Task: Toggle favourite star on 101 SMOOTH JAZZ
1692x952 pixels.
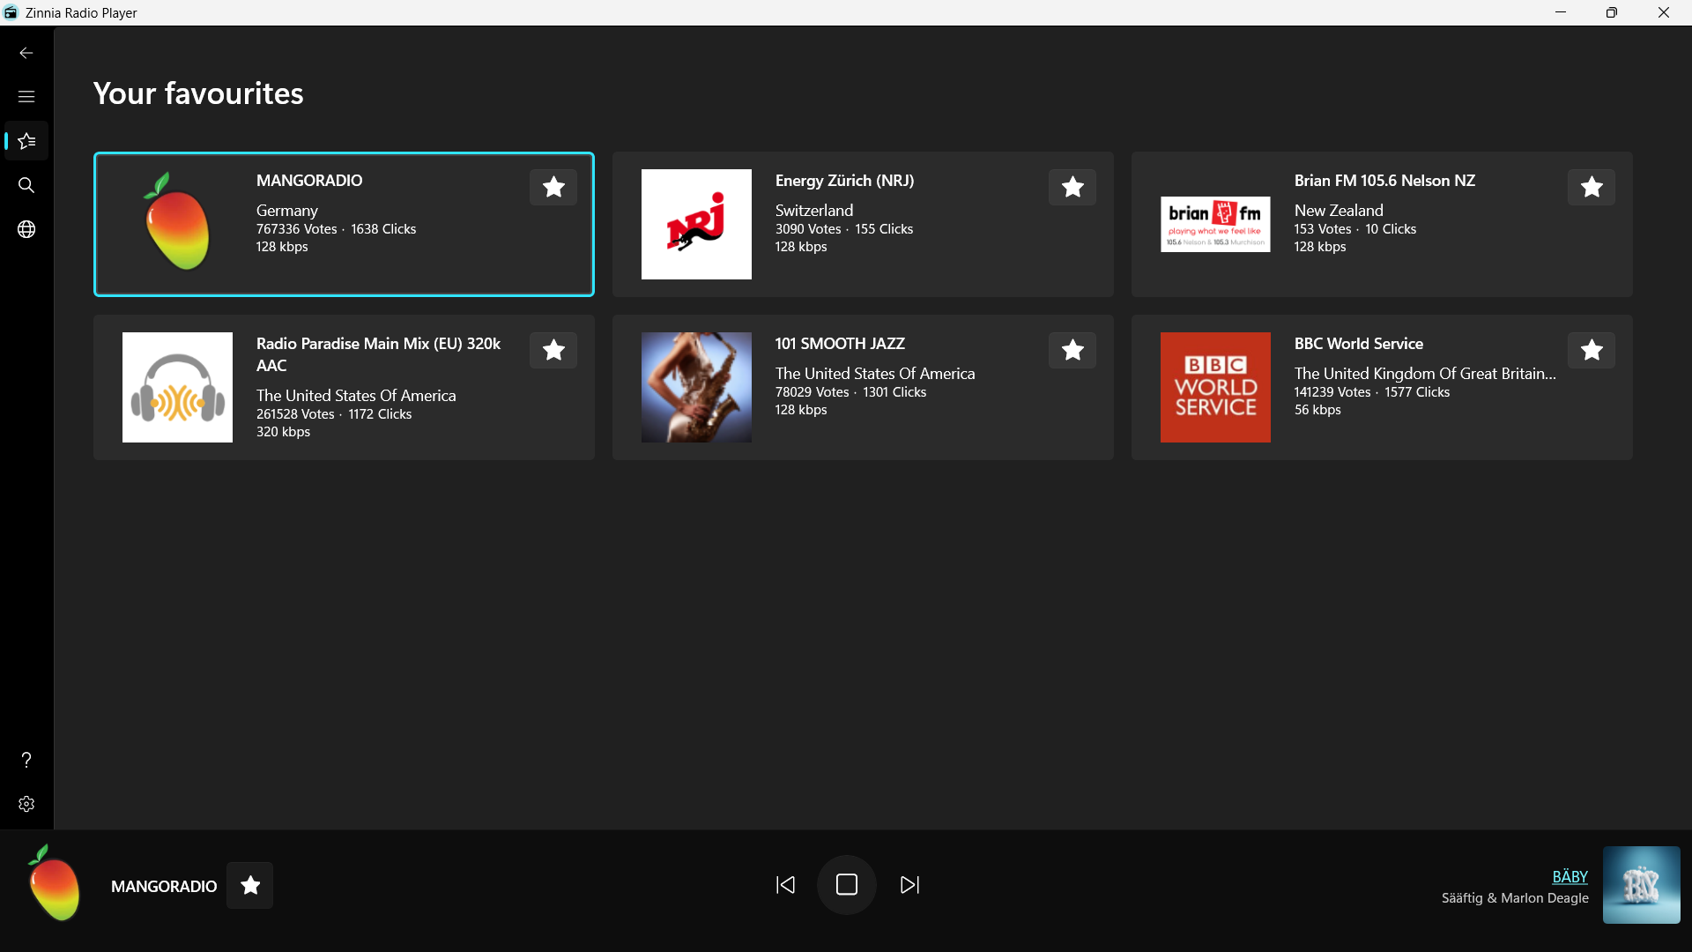Action: pyautogui.click(x=1072, y=350)
